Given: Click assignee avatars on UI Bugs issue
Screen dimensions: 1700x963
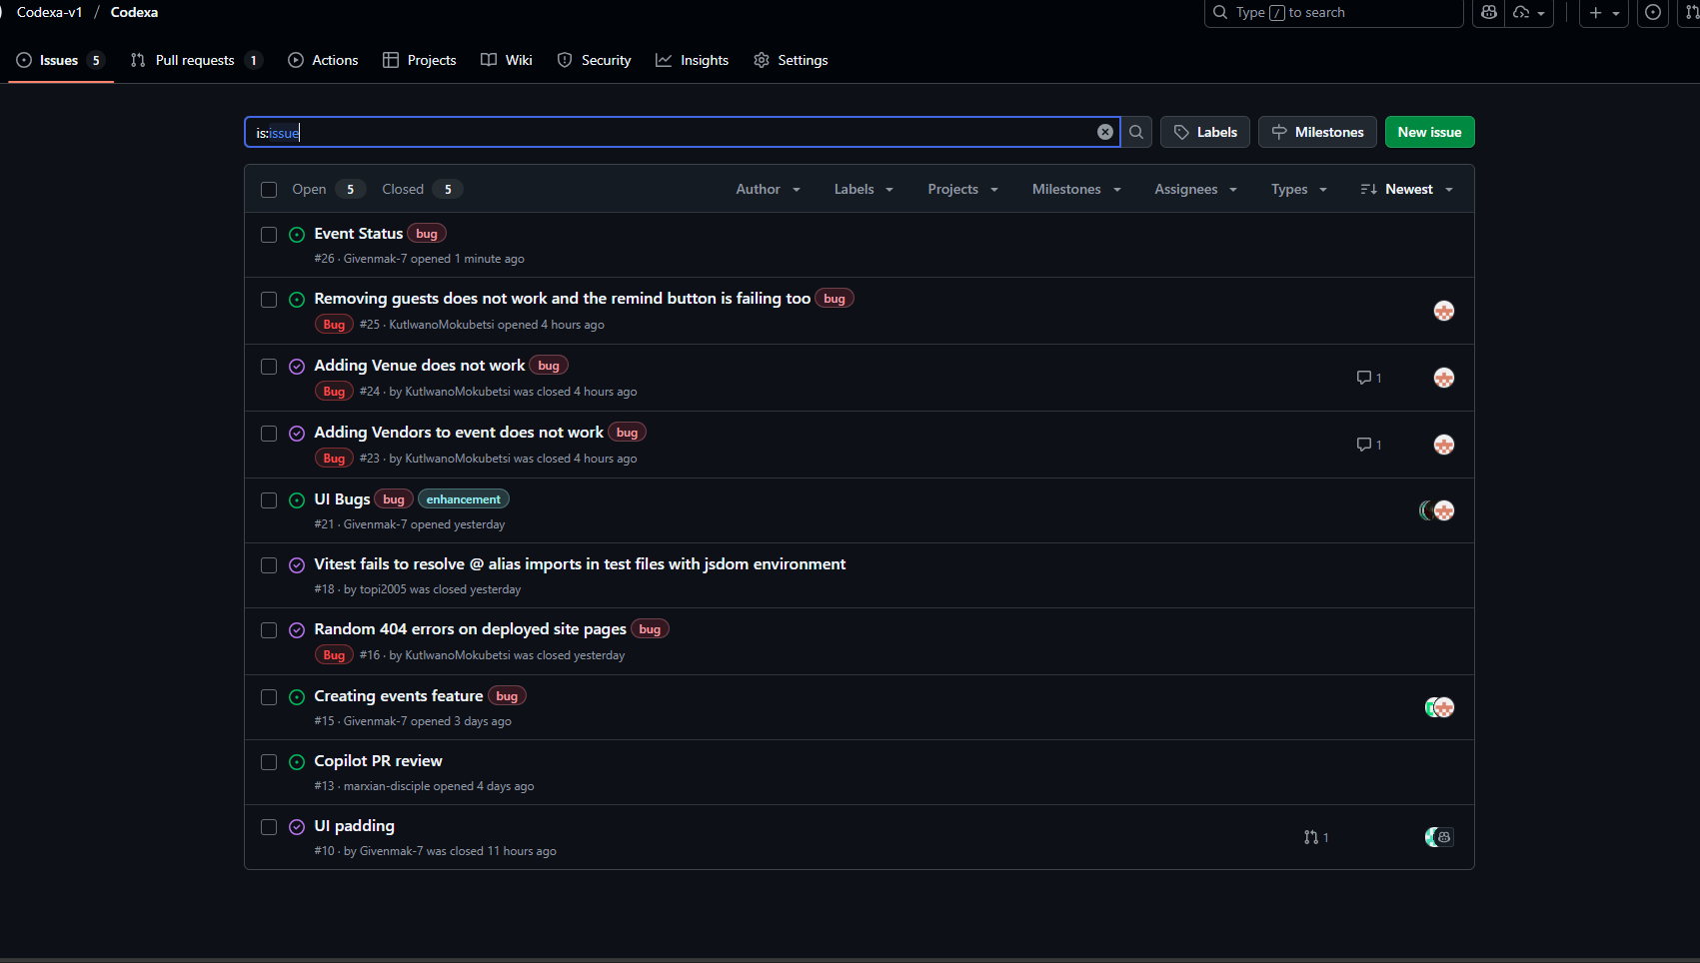Looking at the screenshot, I should [x=1437, y=510].
